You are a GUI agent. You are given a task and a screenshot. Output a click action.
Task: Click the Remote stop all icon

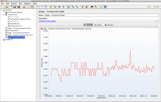pos(73,7)
